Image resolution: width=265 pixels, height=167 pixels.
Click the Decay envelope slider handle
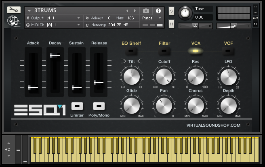[x=55, y=55]
